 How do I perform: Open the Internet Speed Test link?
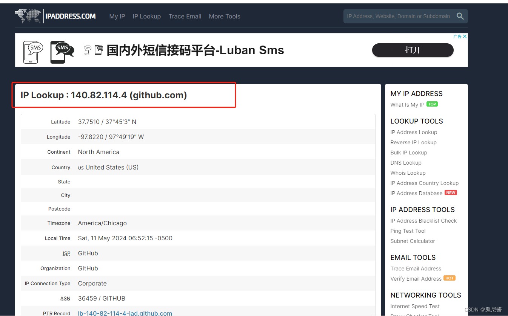point(415,306)
